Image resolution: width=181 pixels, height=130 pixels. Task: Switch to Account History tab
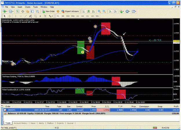(21, 123)
